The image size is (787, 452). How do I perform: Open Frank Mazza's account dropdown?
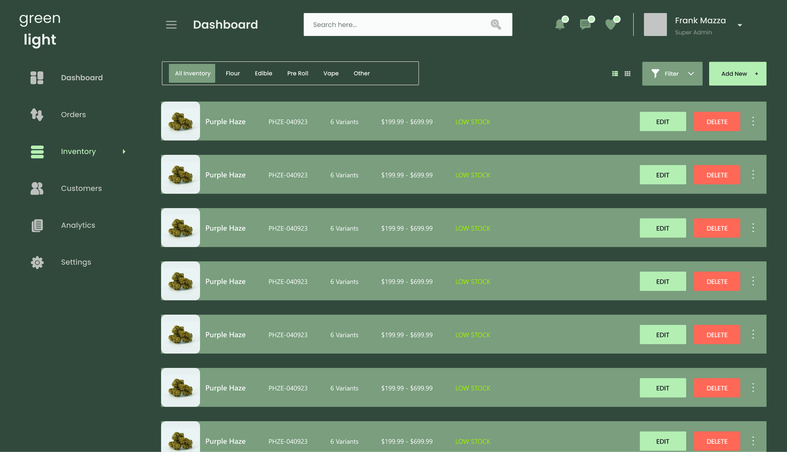739,25
